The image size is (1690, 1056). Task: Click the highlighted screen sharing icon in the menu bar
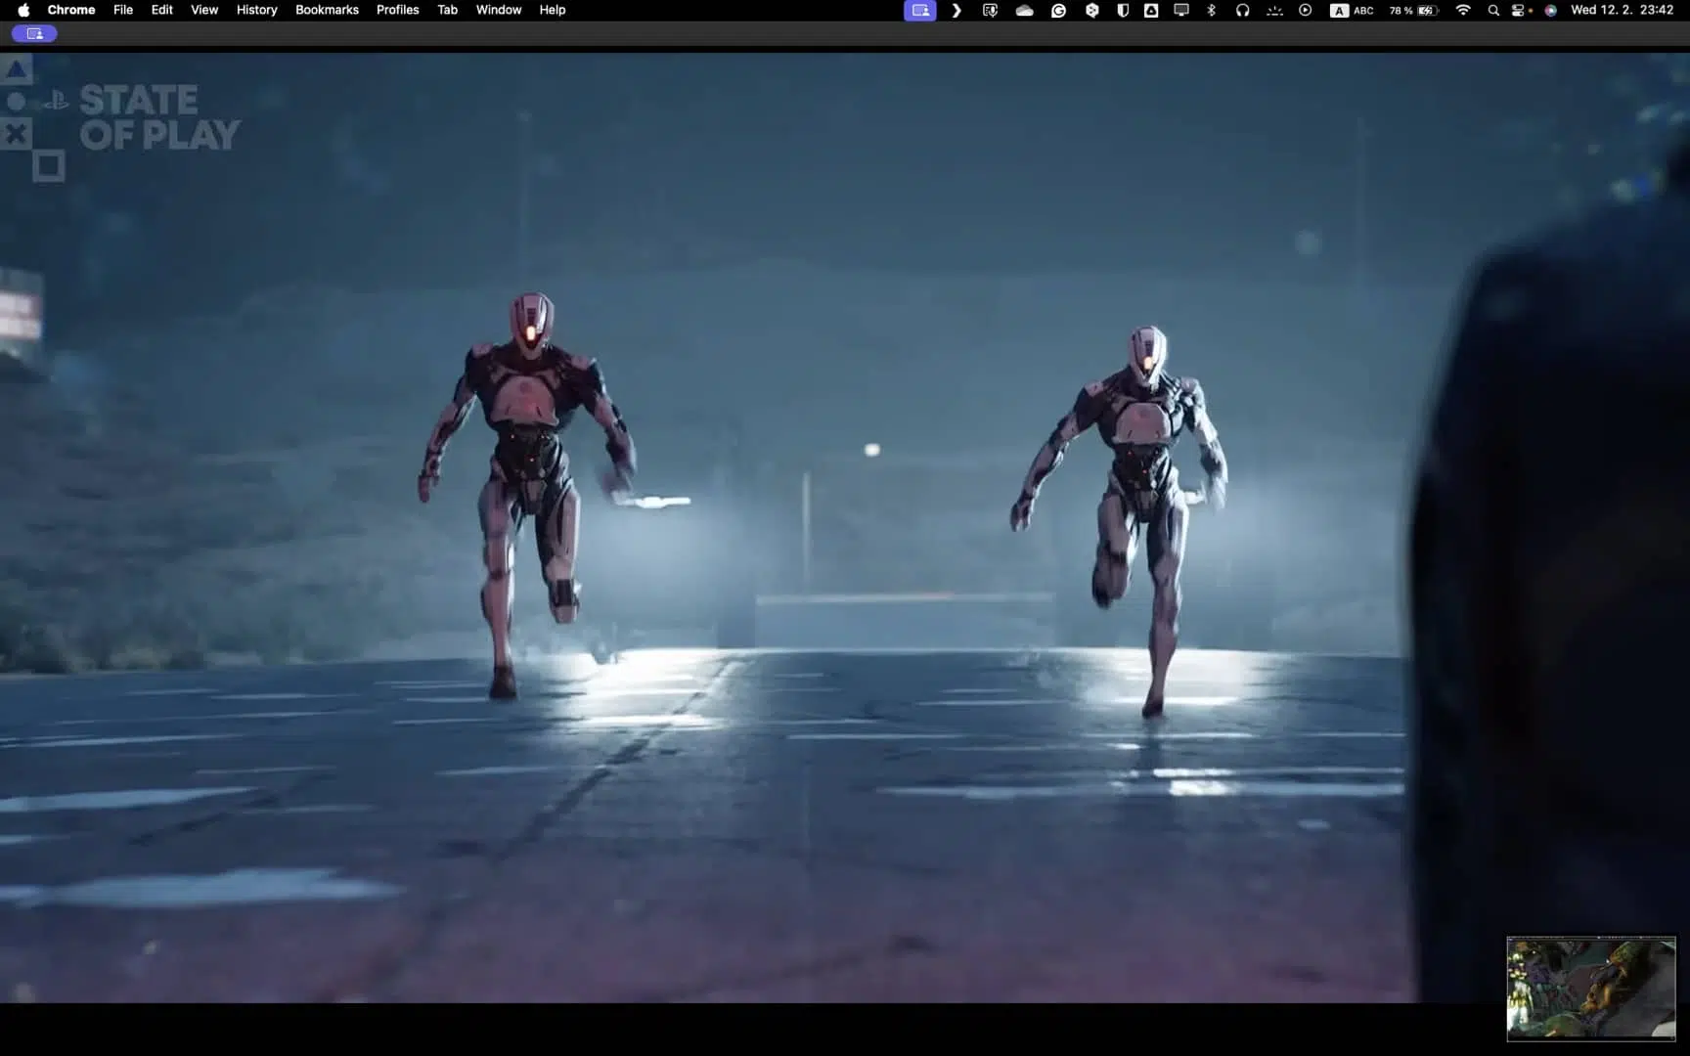pyautogui.click(x=920, y=10)
